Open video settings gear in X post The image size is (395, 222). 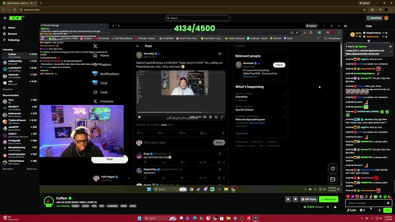pyautogui.click(x=210, y=117)
